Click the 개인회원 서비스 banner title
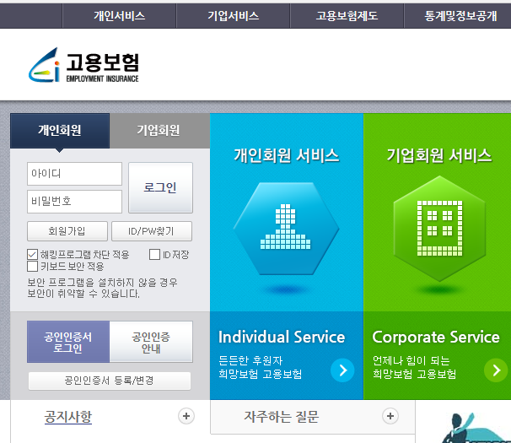This screenshot has height=443, width=511. click(287, 155)
